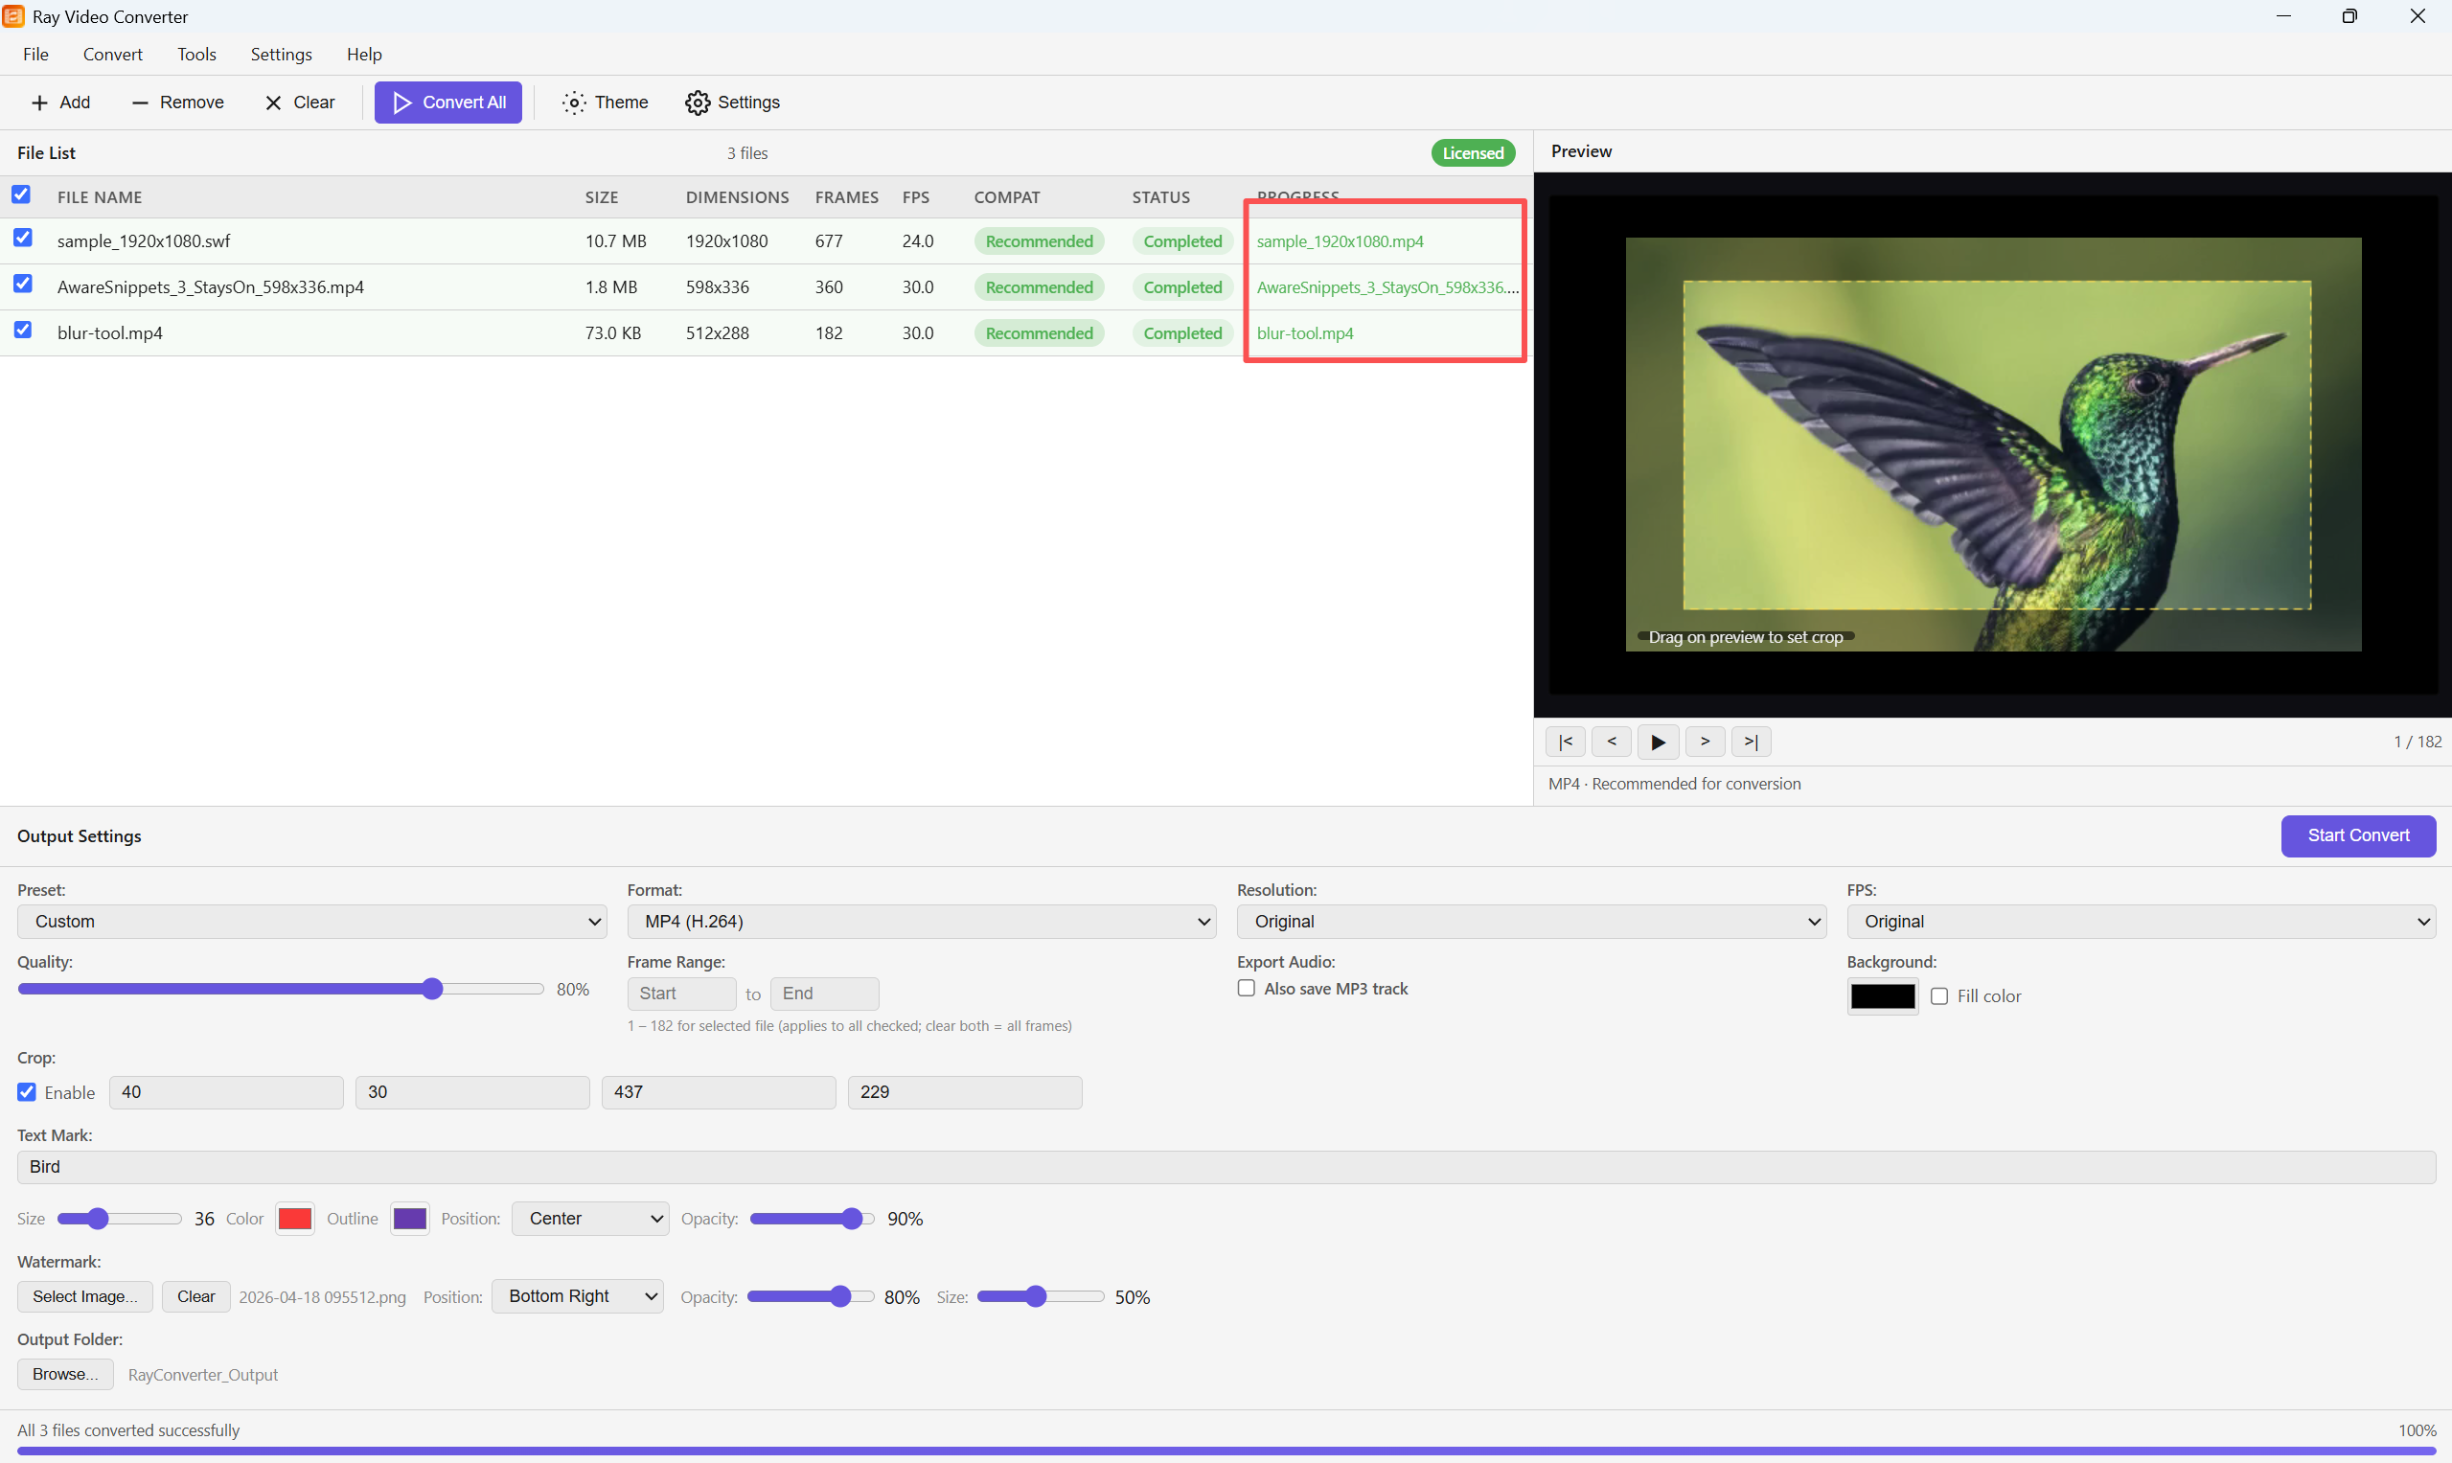Open the AwareSnippets_3_StaysOn output file link
Screen dimensions: 2452x1463
pyautogui.click(x=1387, y=286)
